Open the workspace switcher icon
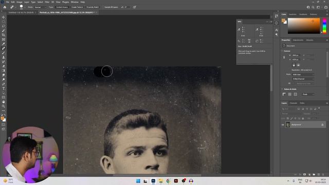The width and height of the screenshot is (329, 185). click(x=318, y=7)
